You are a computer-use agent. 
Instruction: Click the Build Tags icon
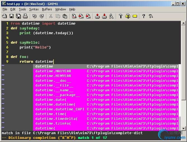(127, 16)
